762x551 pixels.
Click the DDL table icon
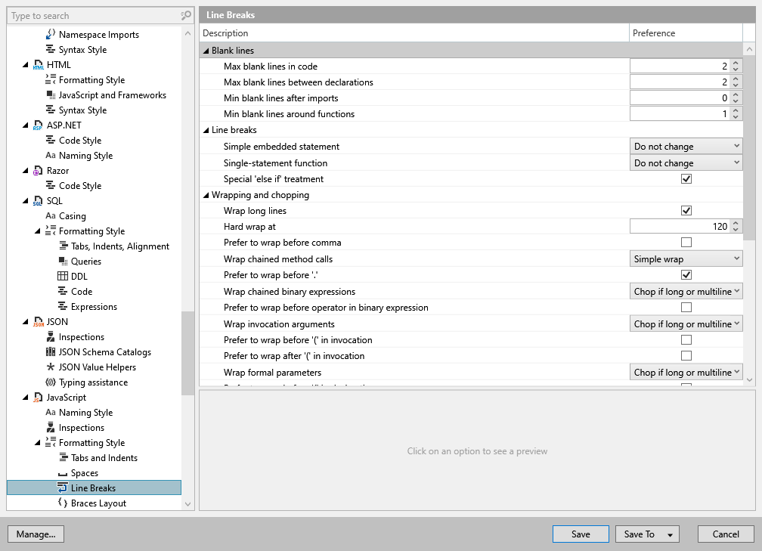(x=63, y=277)
